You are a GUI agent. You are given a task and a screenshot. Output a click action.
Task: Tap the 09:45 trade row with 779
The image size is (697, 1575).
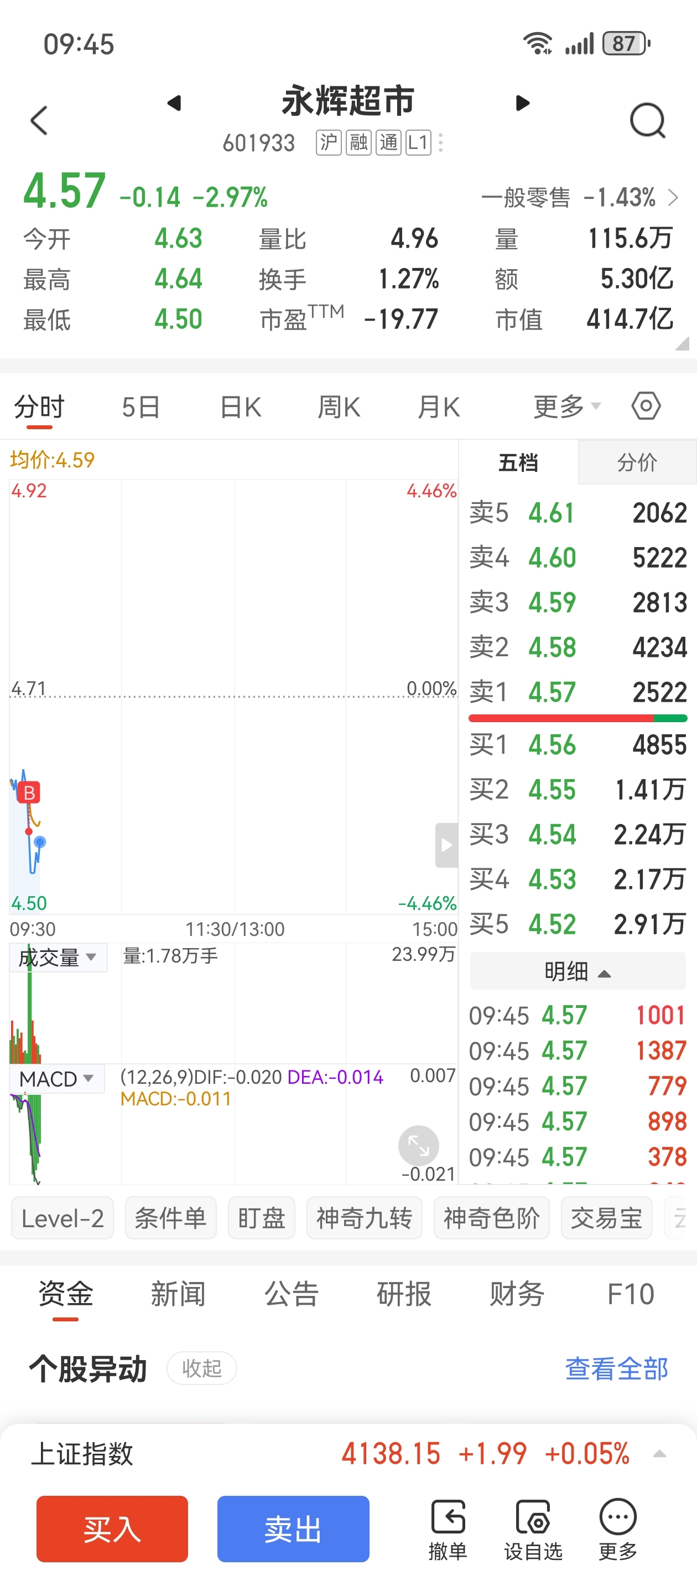[578, 1086]
